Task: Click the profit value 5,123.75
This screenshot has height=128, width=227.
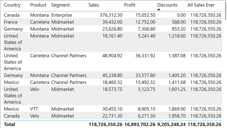Action: [146, 89]
